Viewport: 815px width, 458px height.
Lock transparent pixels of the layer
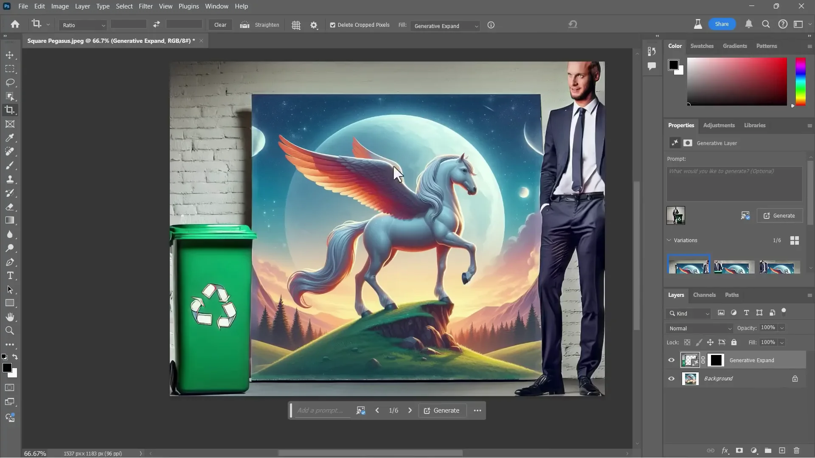[687, 342]
